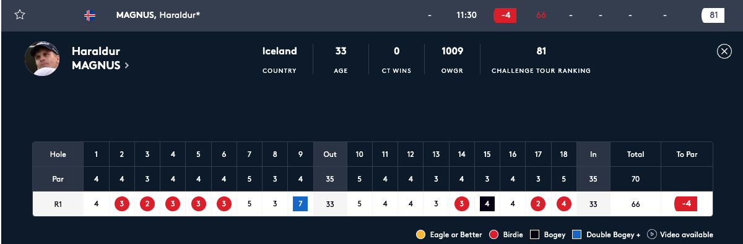This screenshot has height=244, width=743.
Task: Click the double bogey square on hole 9
Action: point(300,204)
